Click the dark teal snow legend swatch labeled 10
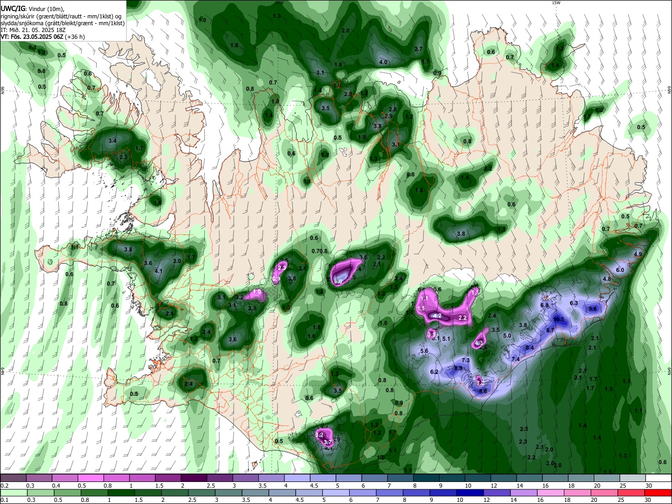672x504 pixels. tap(477, 478)
